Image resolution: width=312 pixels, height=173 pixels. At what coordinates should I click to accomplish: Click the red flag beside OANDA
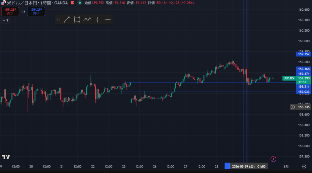(x=73, y=3)
